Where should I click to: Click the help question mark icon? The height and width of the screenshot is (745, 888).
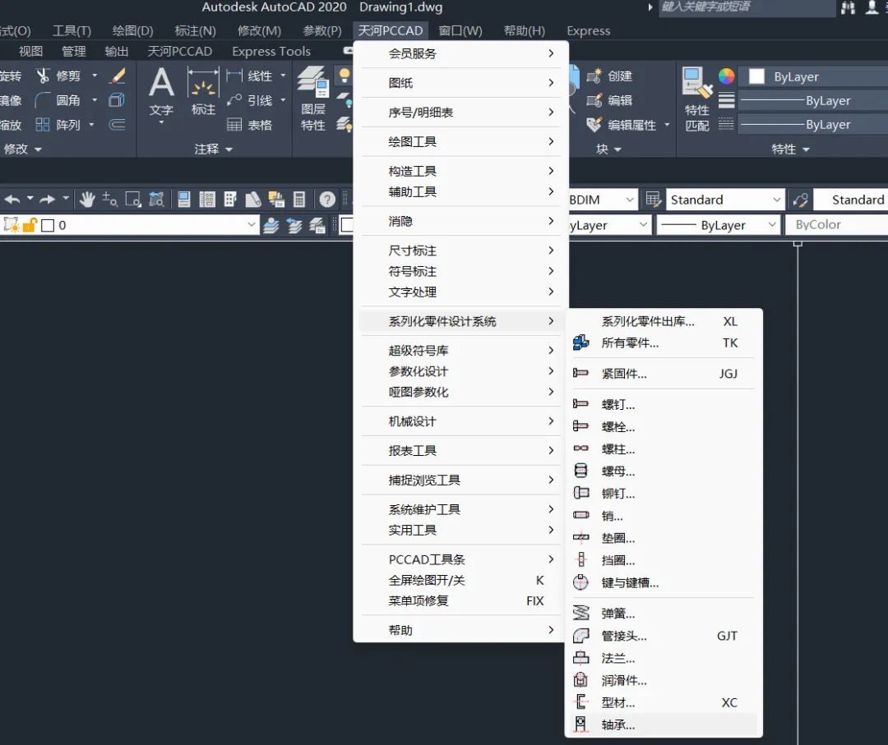pyautogui.click(x=326, y=199)
